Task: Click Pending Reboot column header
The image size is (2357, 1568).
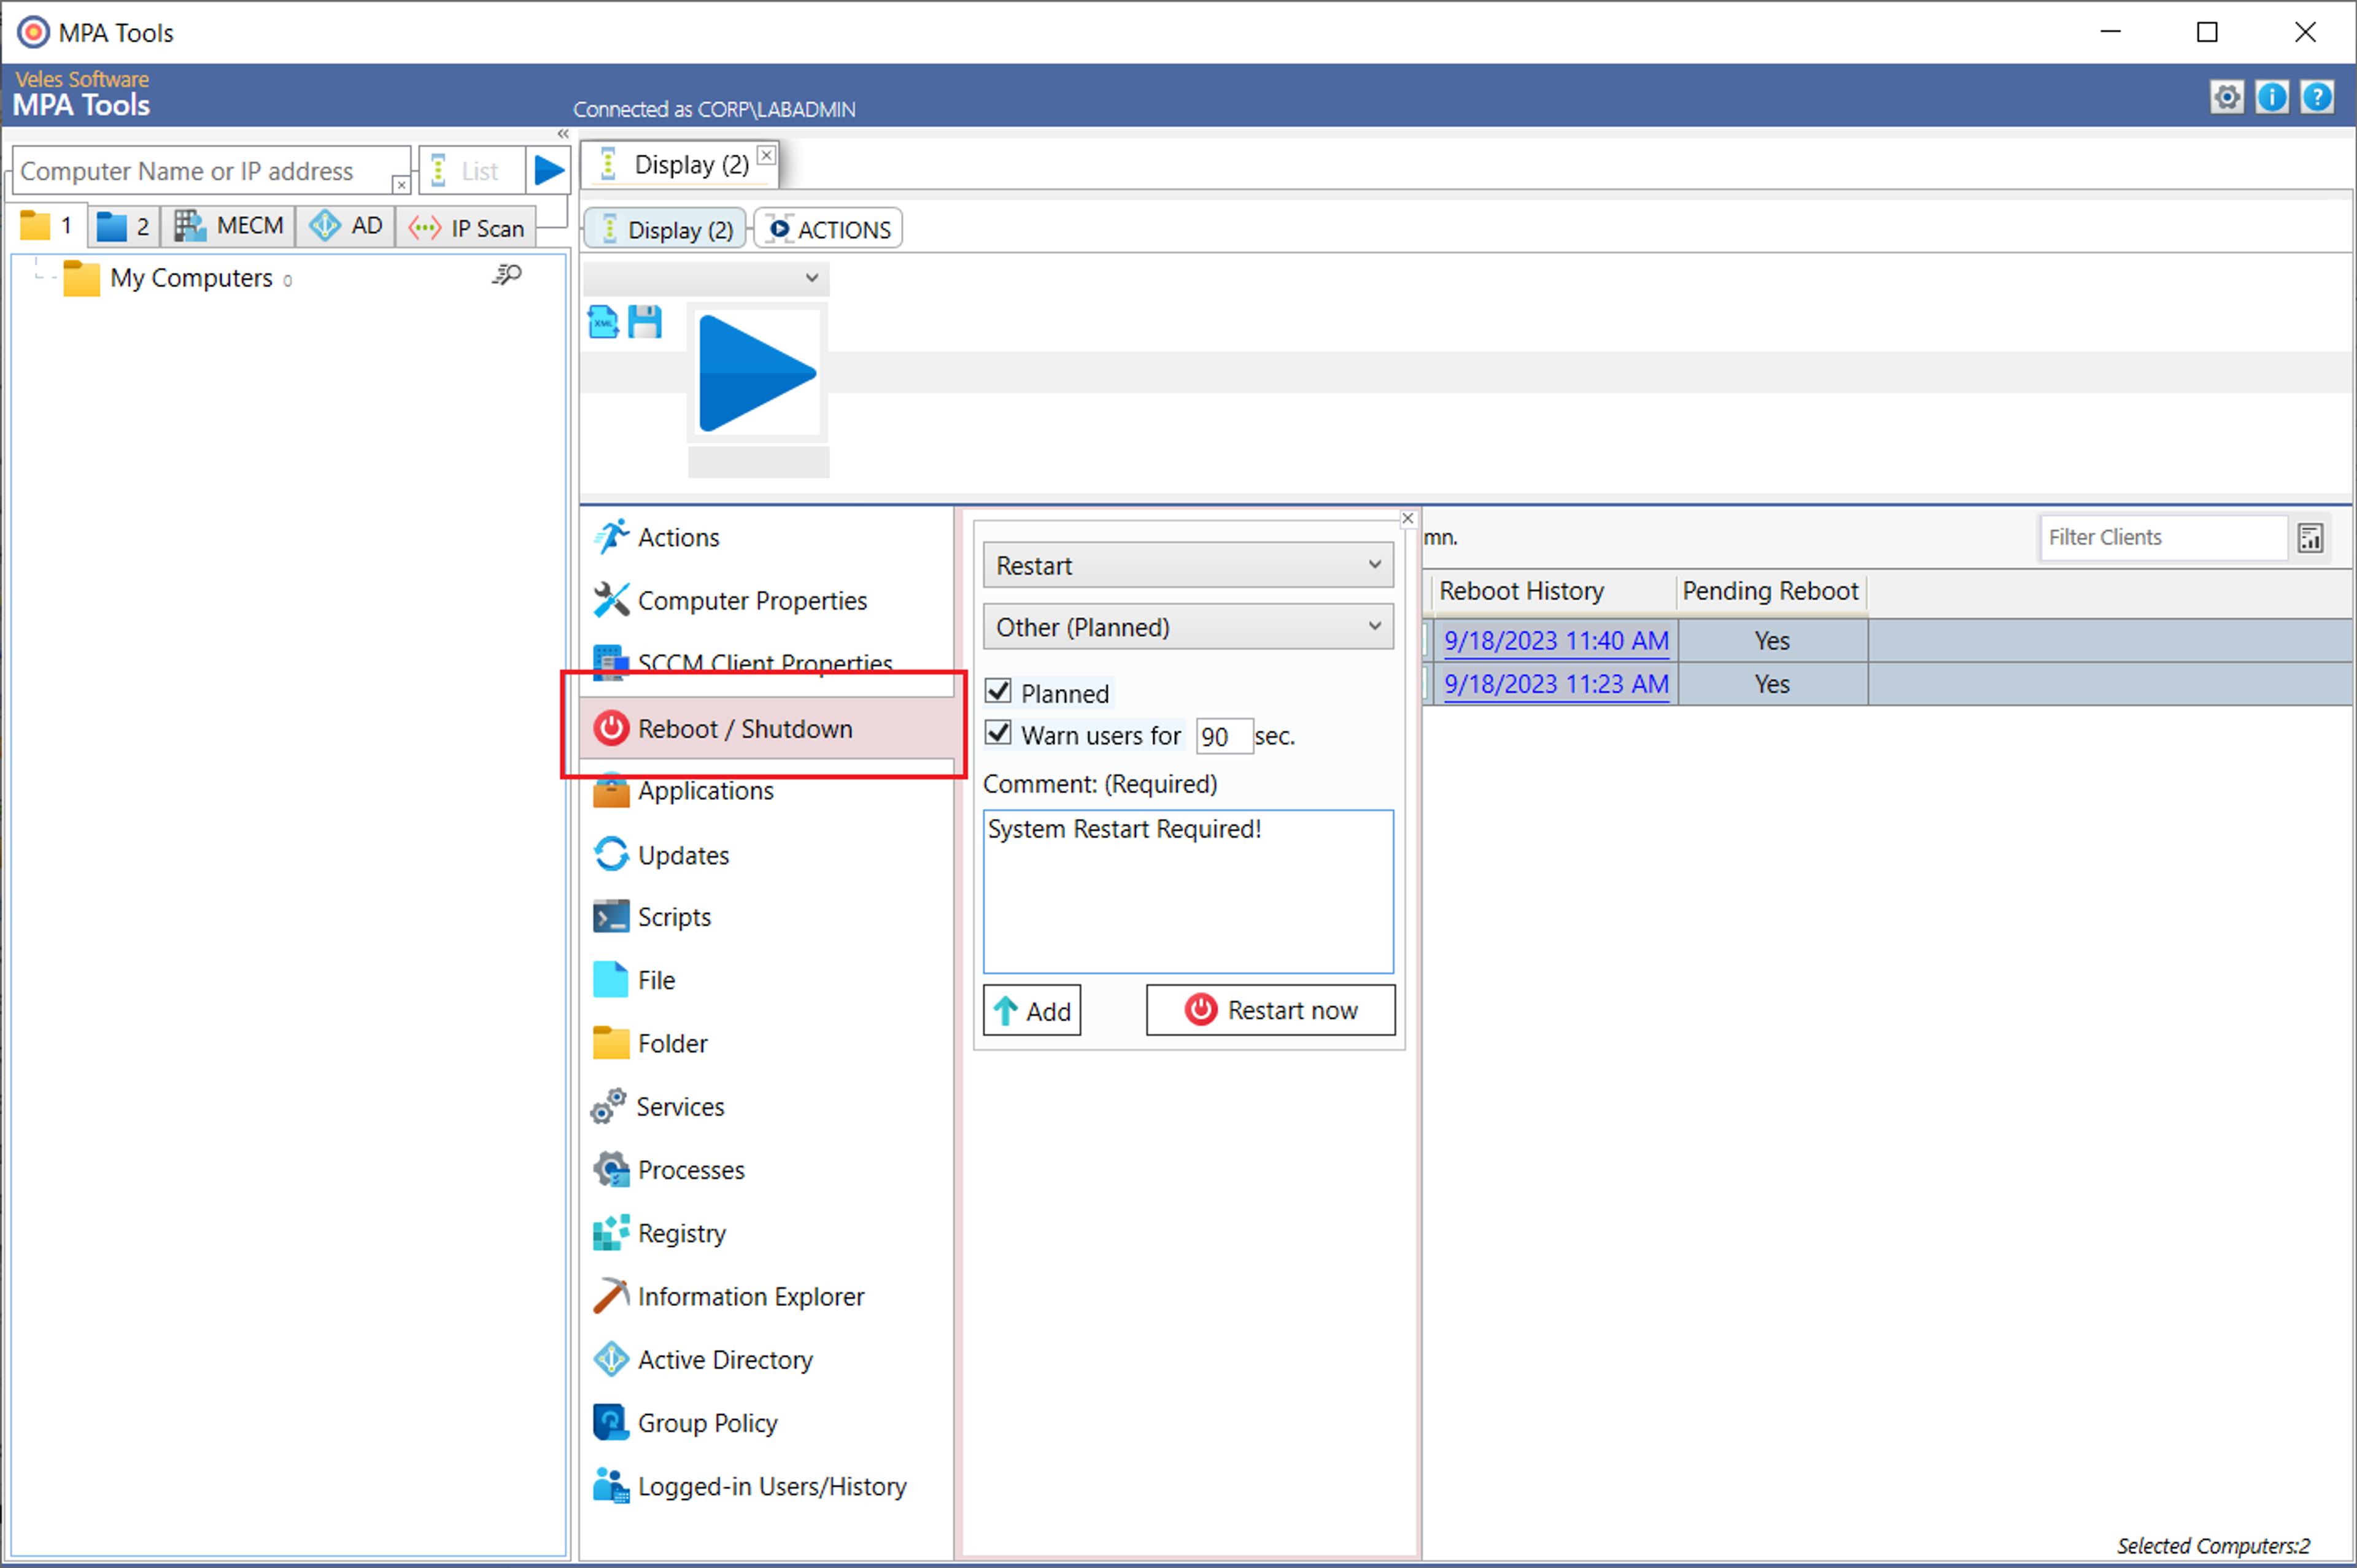Action: click(x=1771, y=591)
